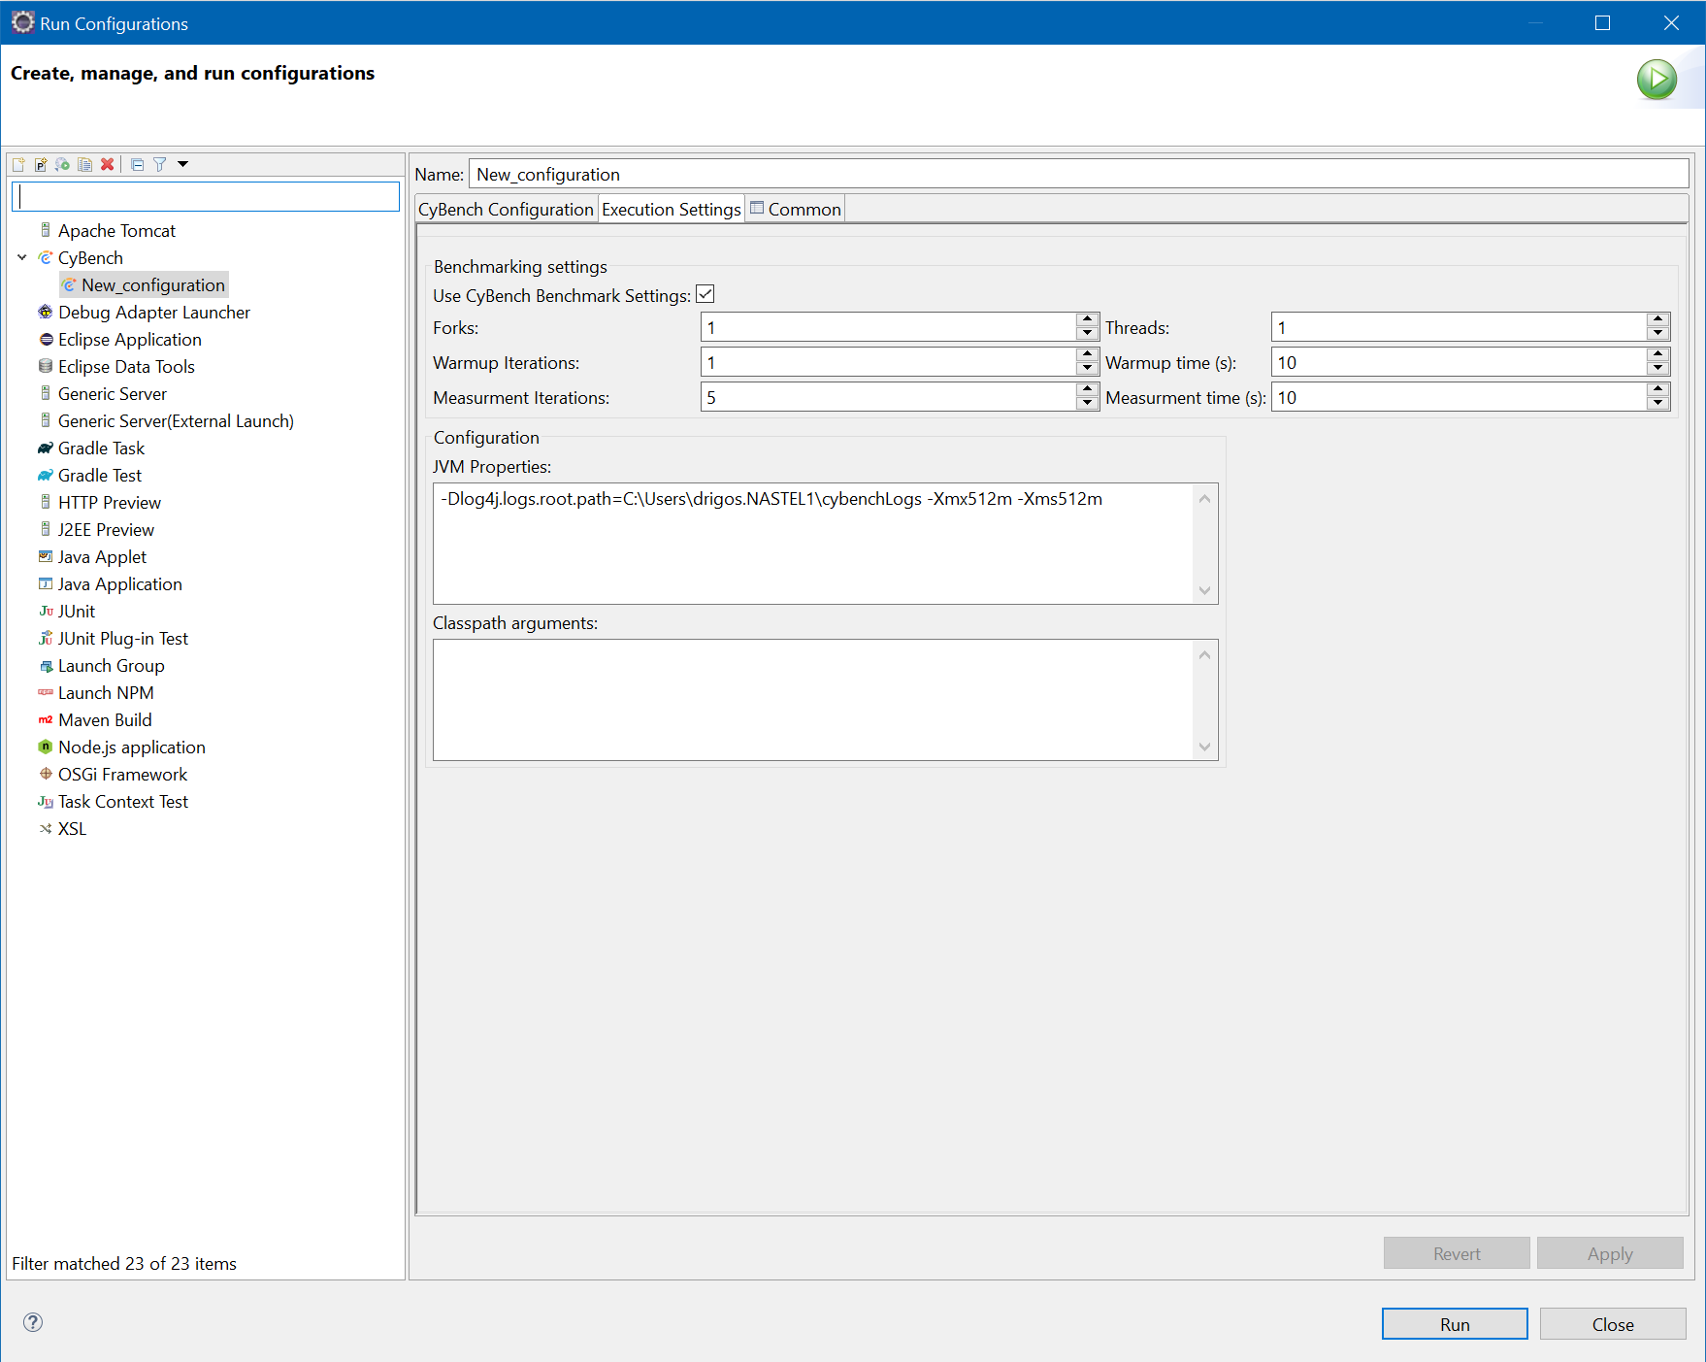Select XSL launch type

(72, 828)
